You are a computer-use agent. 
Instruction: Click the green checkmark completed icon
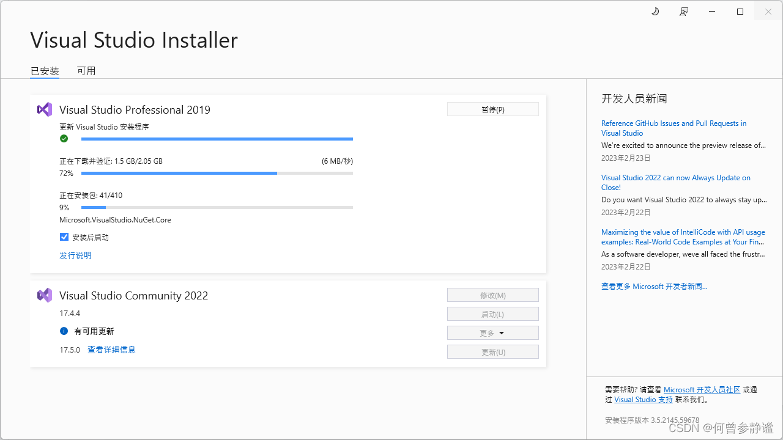64,139
